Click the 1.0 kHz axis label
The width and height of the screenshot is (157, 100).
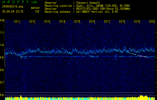click(2, 45)
